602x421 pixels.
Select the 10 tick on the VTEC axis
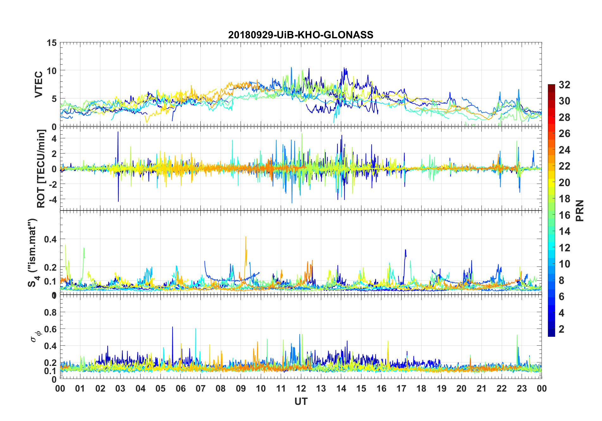52,71
